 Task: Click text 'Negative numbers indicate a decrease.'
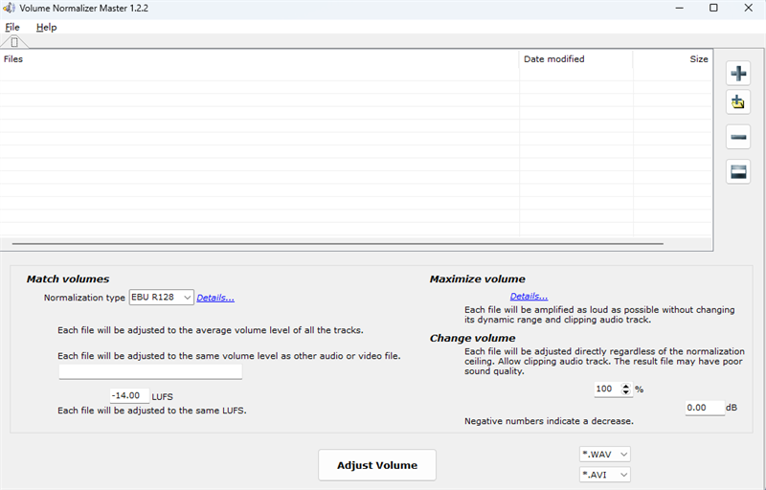pyautogui.click(x=549, y=421)
